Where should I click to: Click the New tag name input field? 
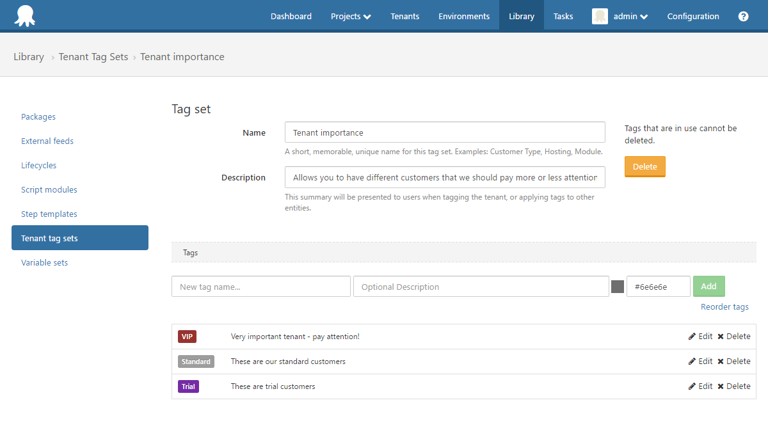260,286
